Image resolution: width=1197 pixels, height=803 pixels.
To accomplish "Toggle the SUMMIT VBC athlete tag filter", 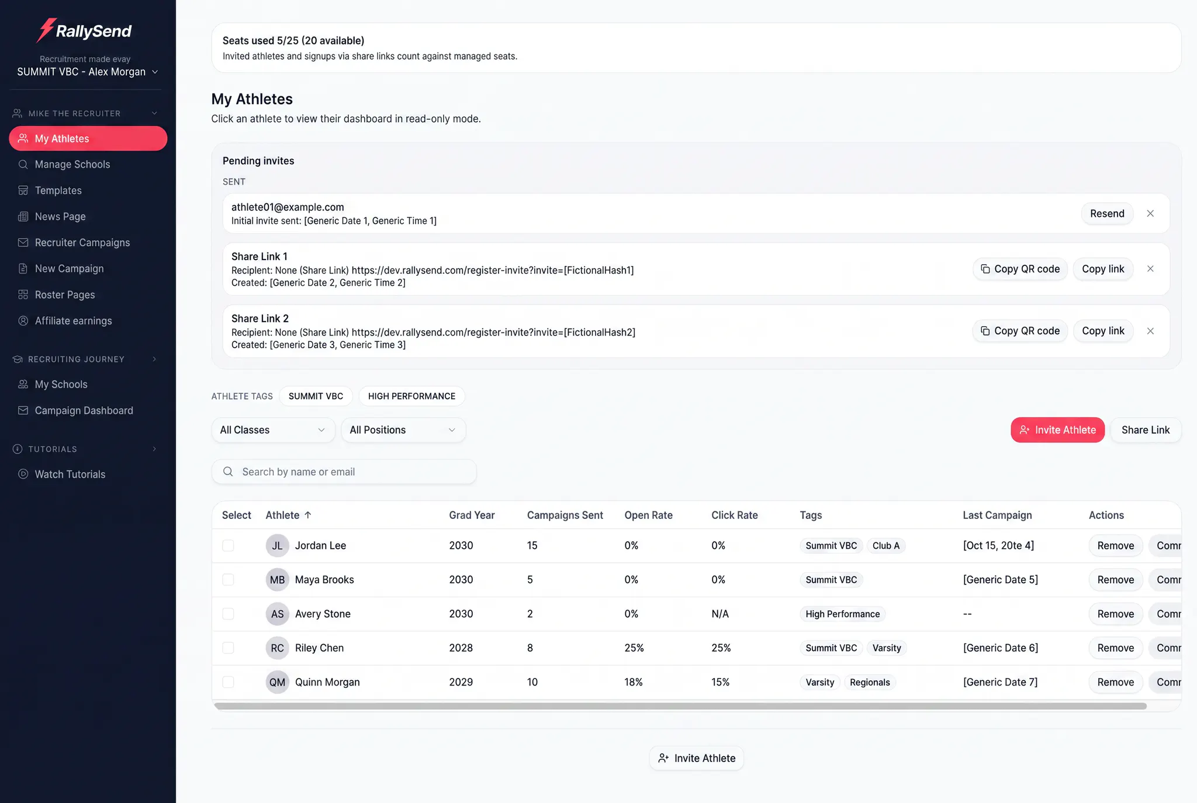I will 316,396.
